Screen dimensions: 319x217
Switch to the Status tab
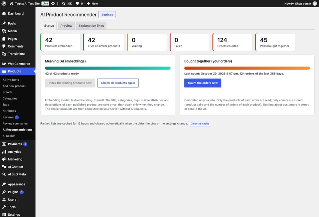[49, 26]
